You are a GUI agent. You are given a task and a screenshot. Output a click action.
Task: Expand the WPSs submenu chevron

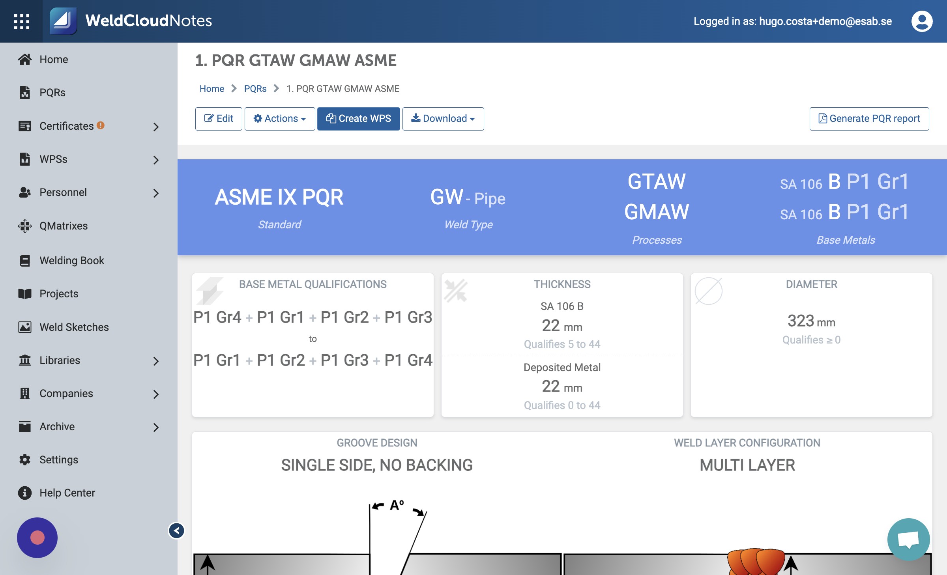[x=156, y=160]
